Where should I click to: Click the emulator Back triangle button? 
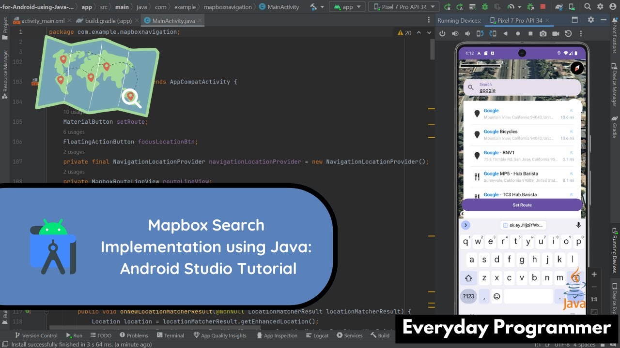(505, 33)
